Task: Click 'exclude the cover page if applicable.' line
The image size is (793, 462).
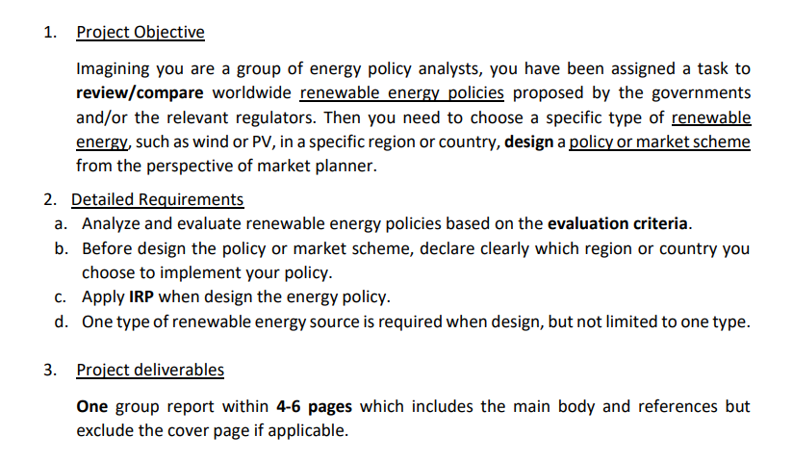Action: (213, 430)
